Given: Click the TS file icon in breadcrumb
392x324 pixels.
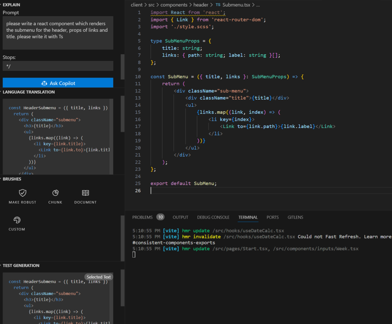Looking at the screenshot, I should pos(218,5).
